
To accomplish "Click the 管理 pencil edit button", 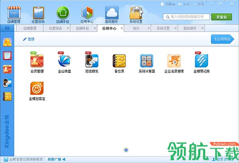I will 29,39.
